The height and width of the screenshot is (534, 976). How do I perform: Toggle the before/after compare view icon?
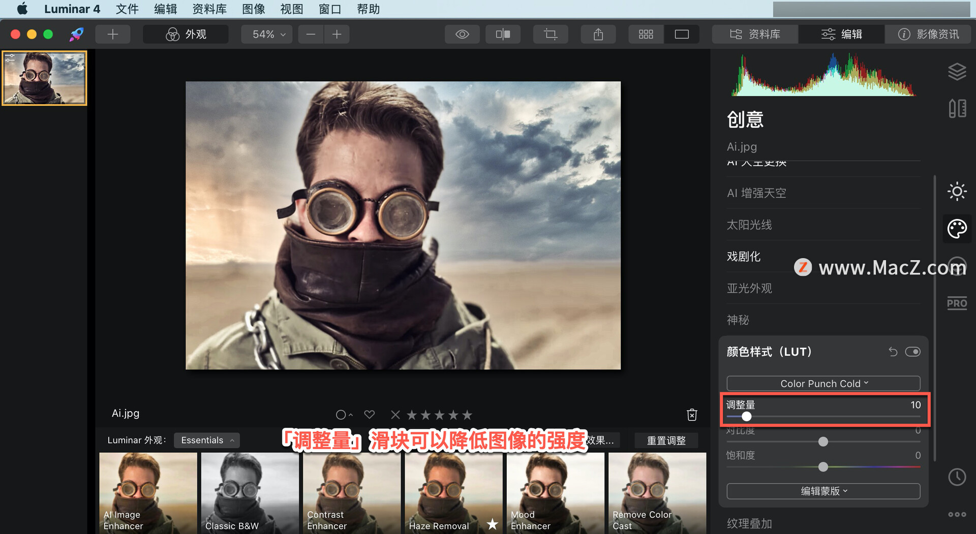click(503, 34)
